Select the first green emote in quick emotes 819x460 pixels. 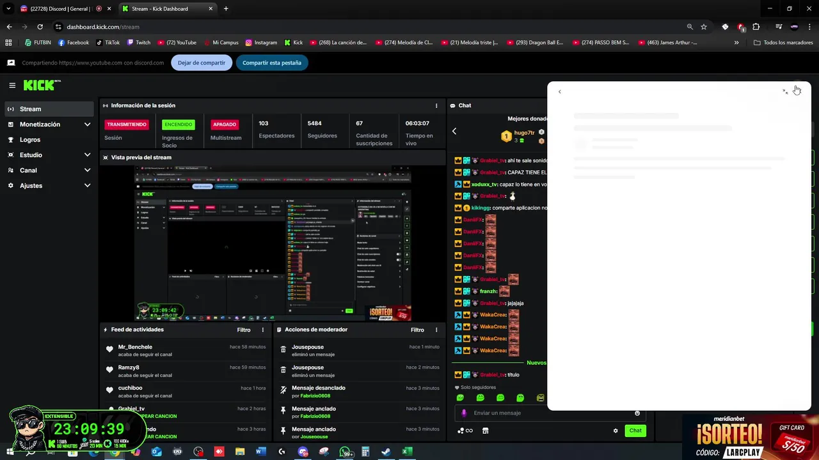460,397
